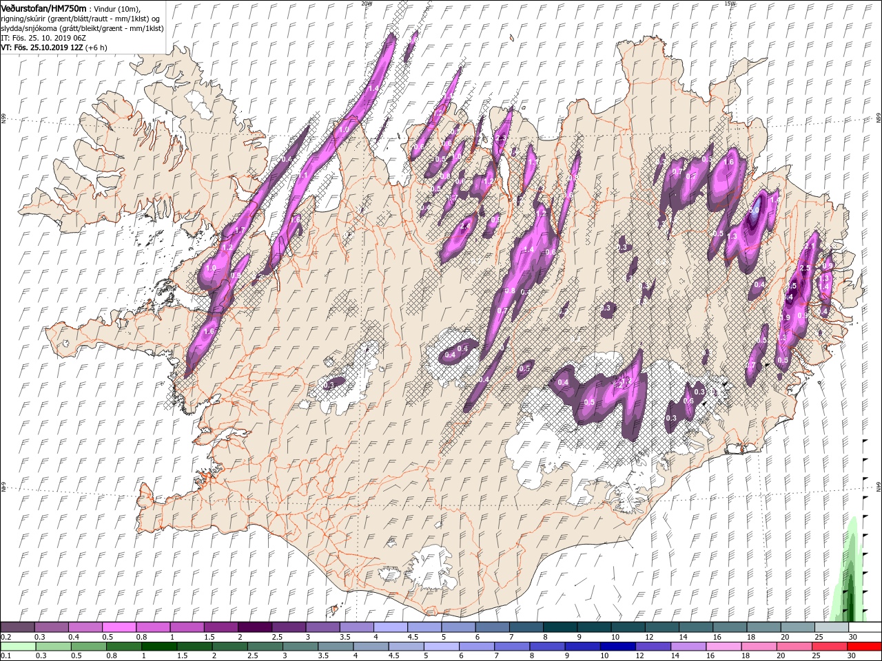Pick the top-row snow swatch between 6 and 7
This screenshot has width=882, height=661.
[491, 627]
